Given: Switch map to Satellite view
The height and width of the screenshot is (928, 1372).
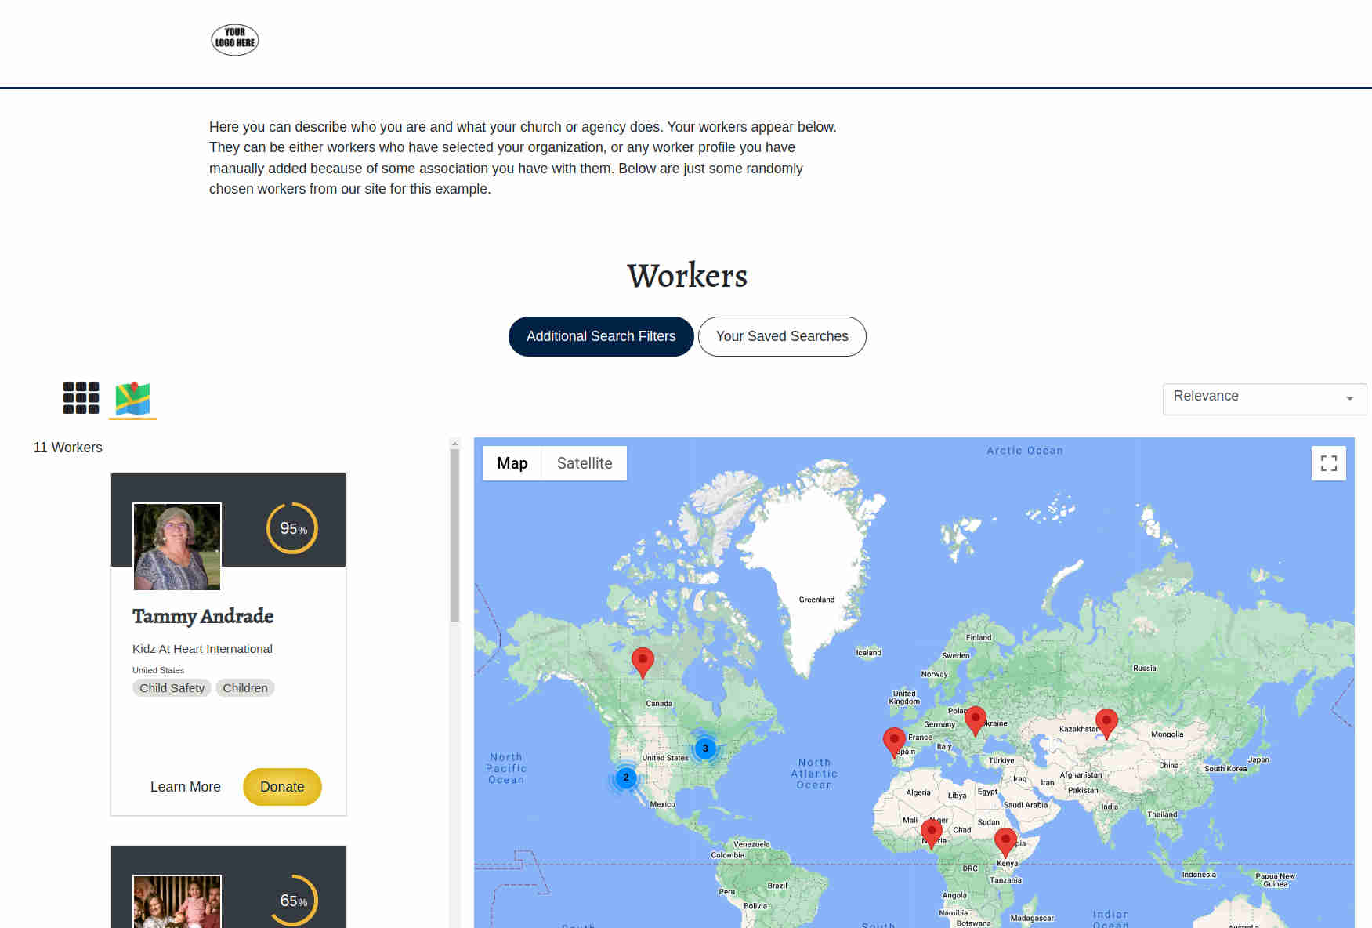Looking at the screenshot, I should tap(584, 463).
